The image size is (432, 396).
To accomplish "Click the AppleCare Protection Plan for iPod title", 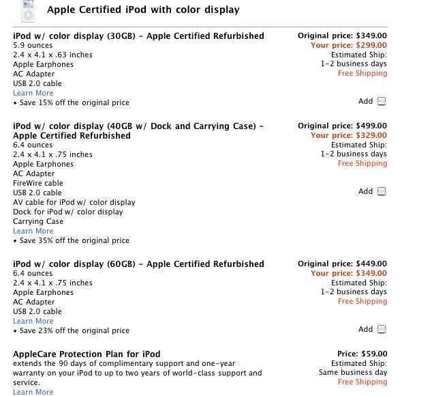I will (x=87, y=354).
